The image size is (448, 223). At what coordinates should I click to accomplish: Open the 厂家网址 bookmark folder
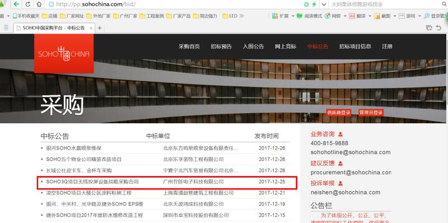(x=72, y=16)
